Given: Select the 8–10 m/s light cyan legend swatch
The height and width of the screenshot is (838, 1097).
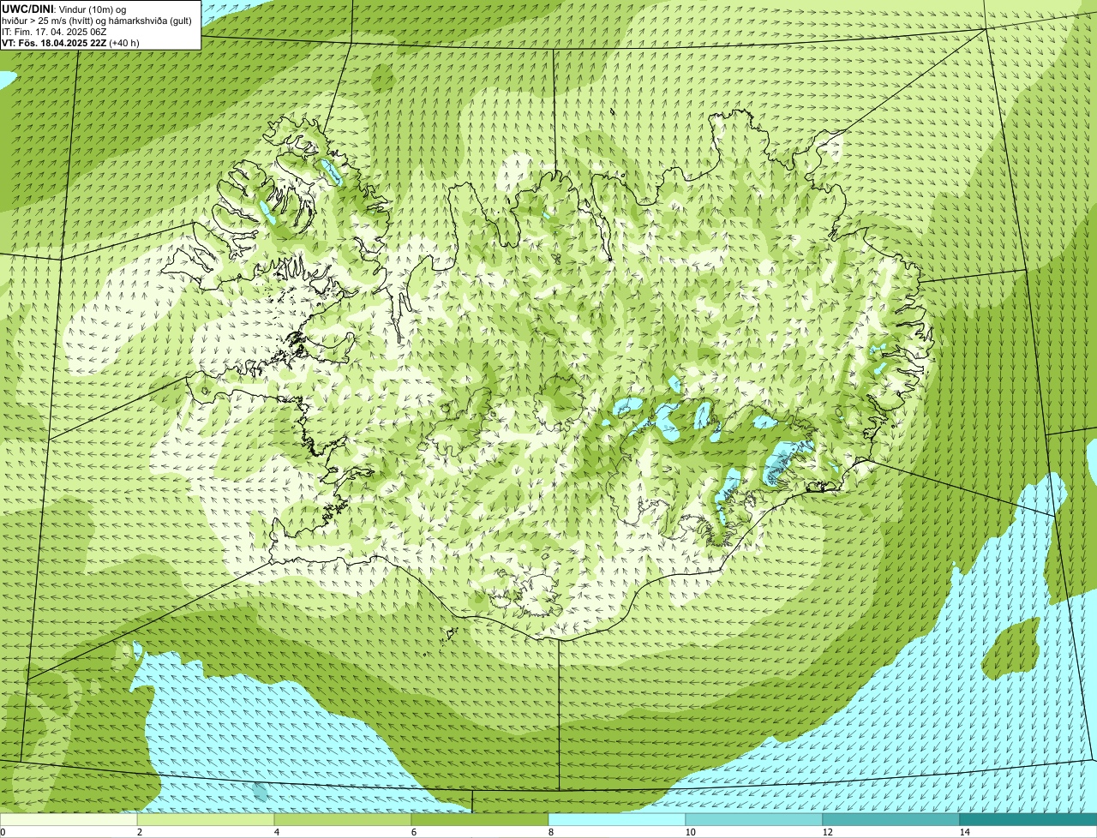Looking at the screenshot, I should [x=617, y=819].
